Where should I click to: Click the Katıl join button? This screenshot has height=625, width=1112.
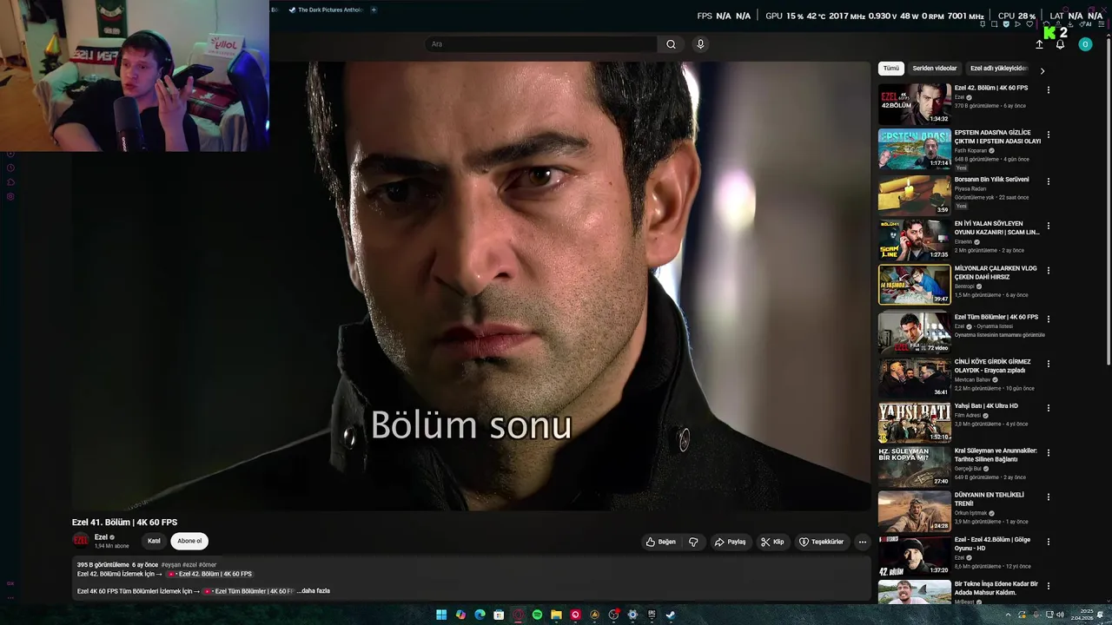(x=154, y=541)
